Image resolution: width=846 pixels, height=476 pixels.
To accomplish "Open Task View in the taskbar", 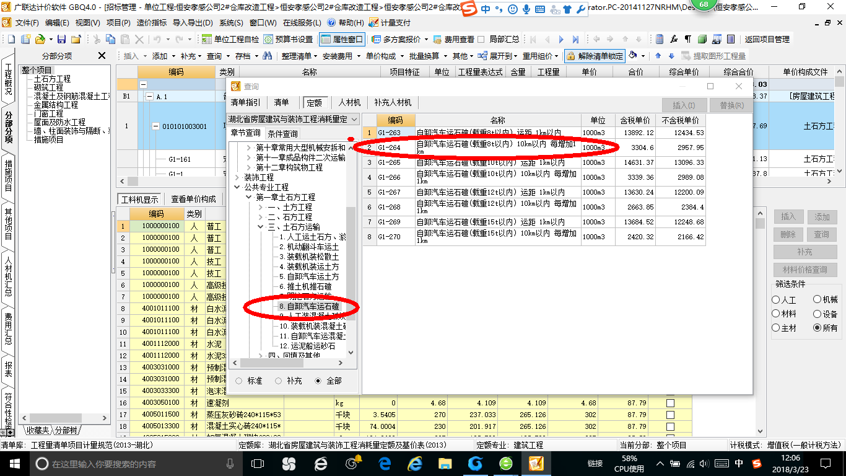I will pos(258,463).
